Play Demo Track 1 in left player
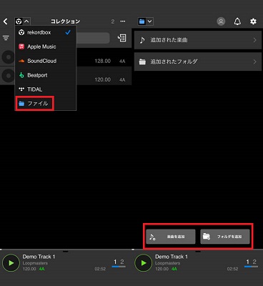The height and width of the screenshot is (286, 263). pyautogui.click(x=11, y=263)
